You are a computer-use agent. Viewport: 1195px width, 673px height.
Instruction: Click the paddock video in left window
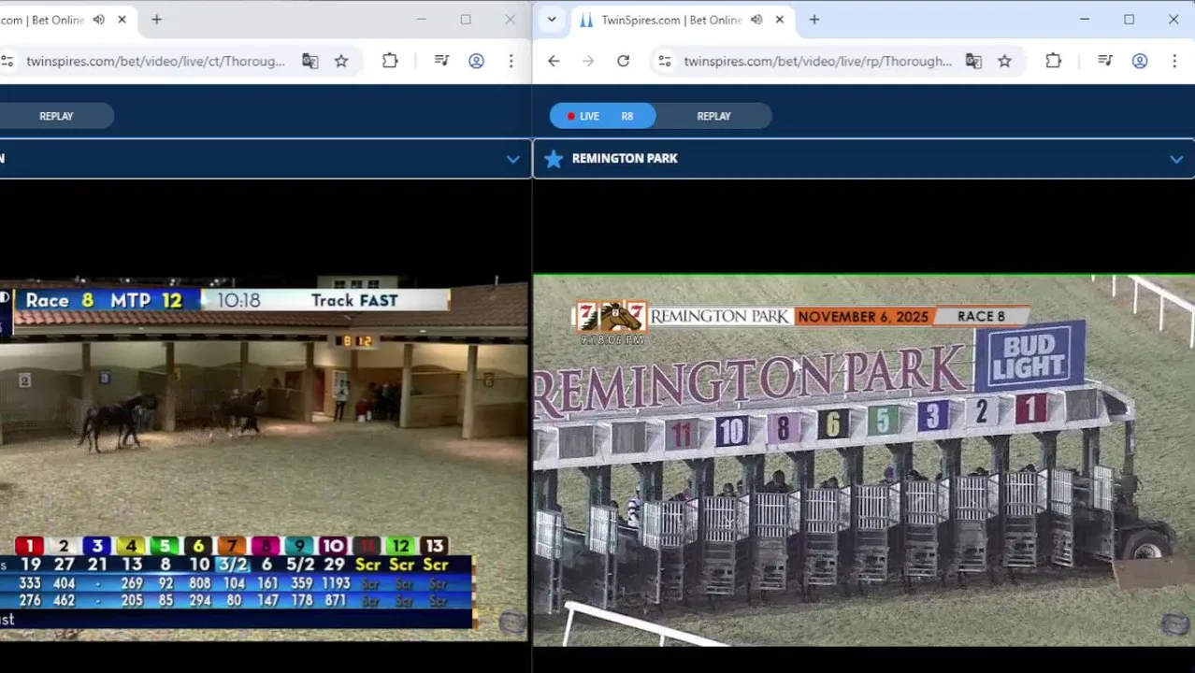(265, 460)
